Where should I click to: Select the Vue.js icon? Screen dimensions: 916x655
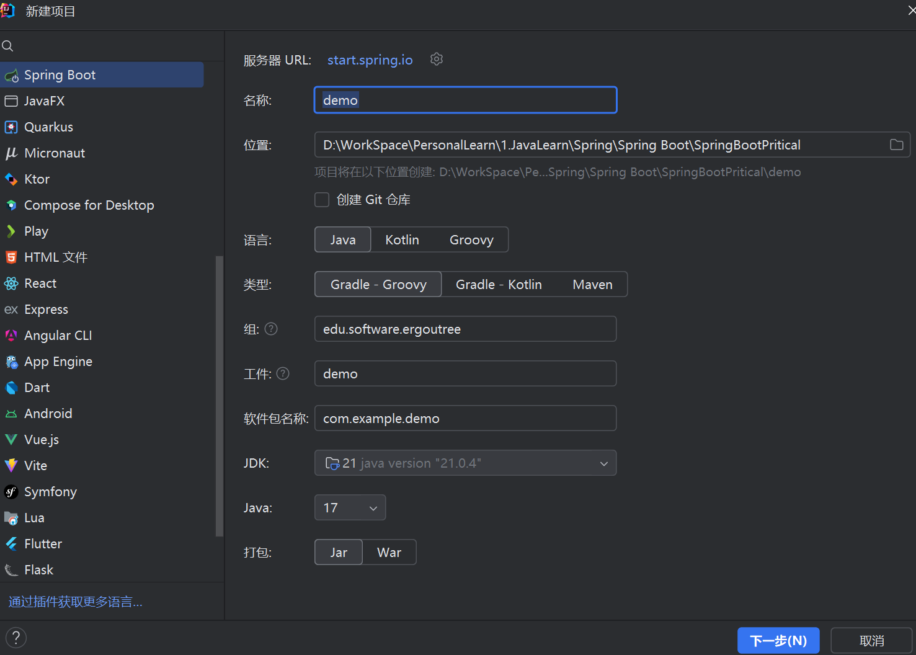[x=11, y=440]
